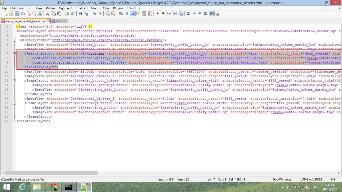Toggle the indent guide button

[133, 13]
